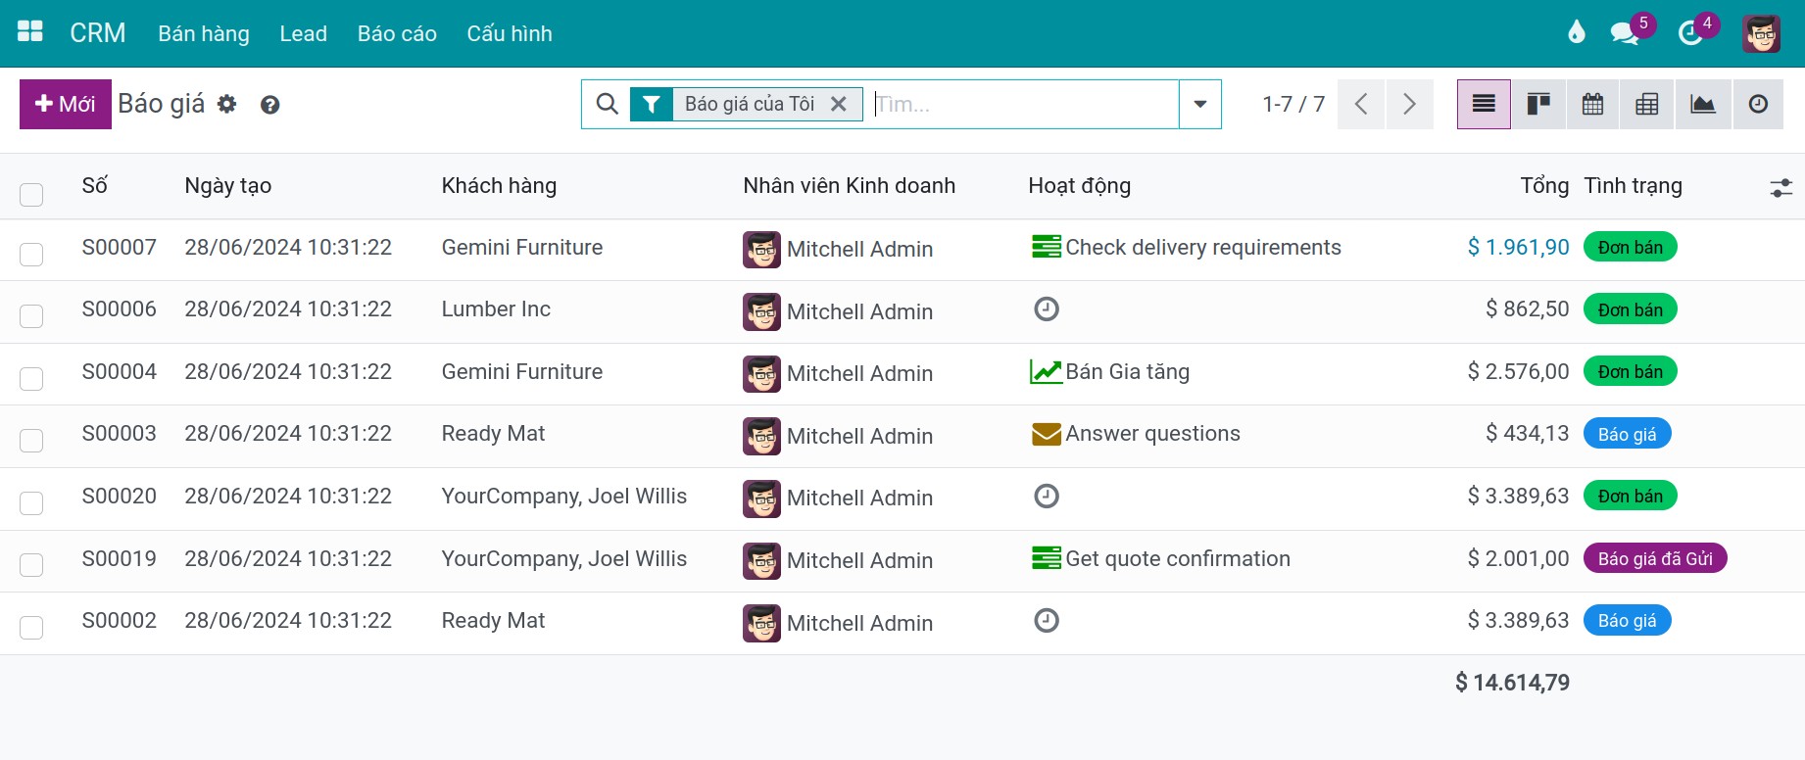Image resolution: width=1805 pixels, height=760 pixels.
Task: Click the 'Báo giá đã Gửi' status badge
Action: click(1655, 558)
